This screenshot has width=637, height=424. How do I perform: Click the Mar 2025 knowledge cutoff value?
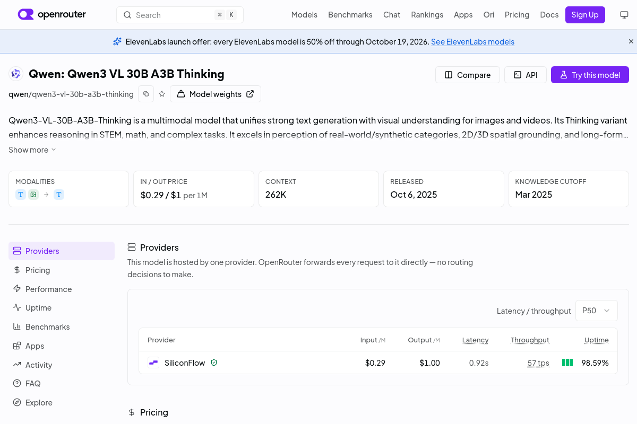pos(533,195)
